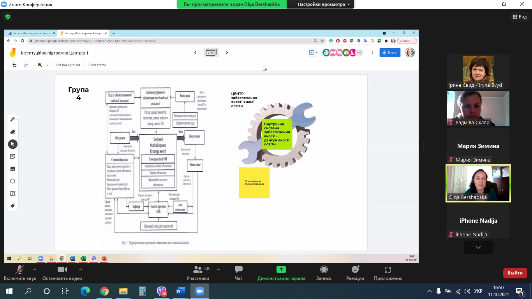Click the Excel icon in the shared-screen taskbar

coord(83,258)
